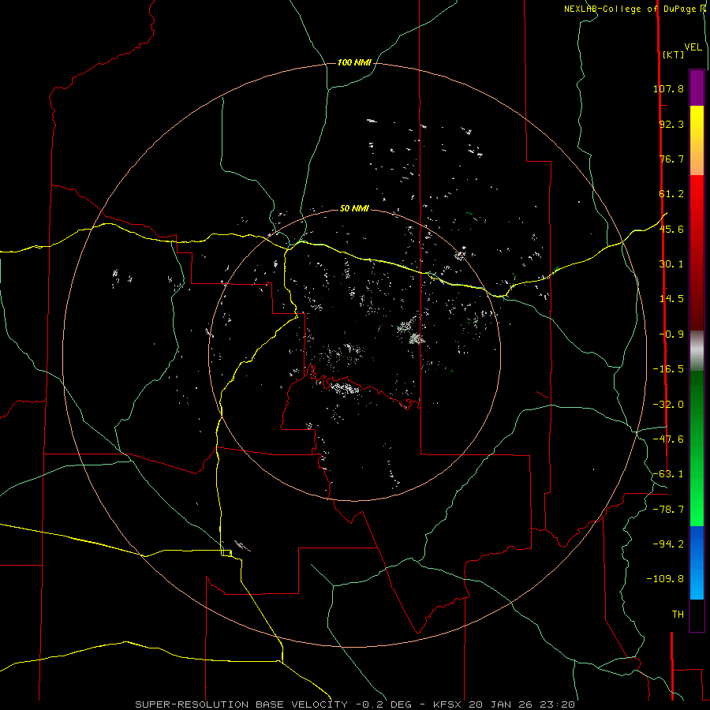Click the TH label below the color scale

tap(678, 614)
